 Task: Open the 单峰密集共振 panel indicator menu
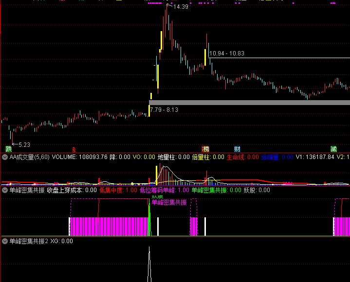coord(5,190)
